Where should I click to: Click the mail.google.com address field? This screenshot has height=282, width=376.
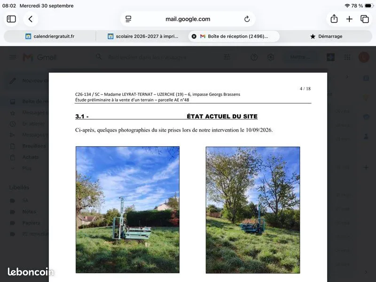click(x=188, y=19)
